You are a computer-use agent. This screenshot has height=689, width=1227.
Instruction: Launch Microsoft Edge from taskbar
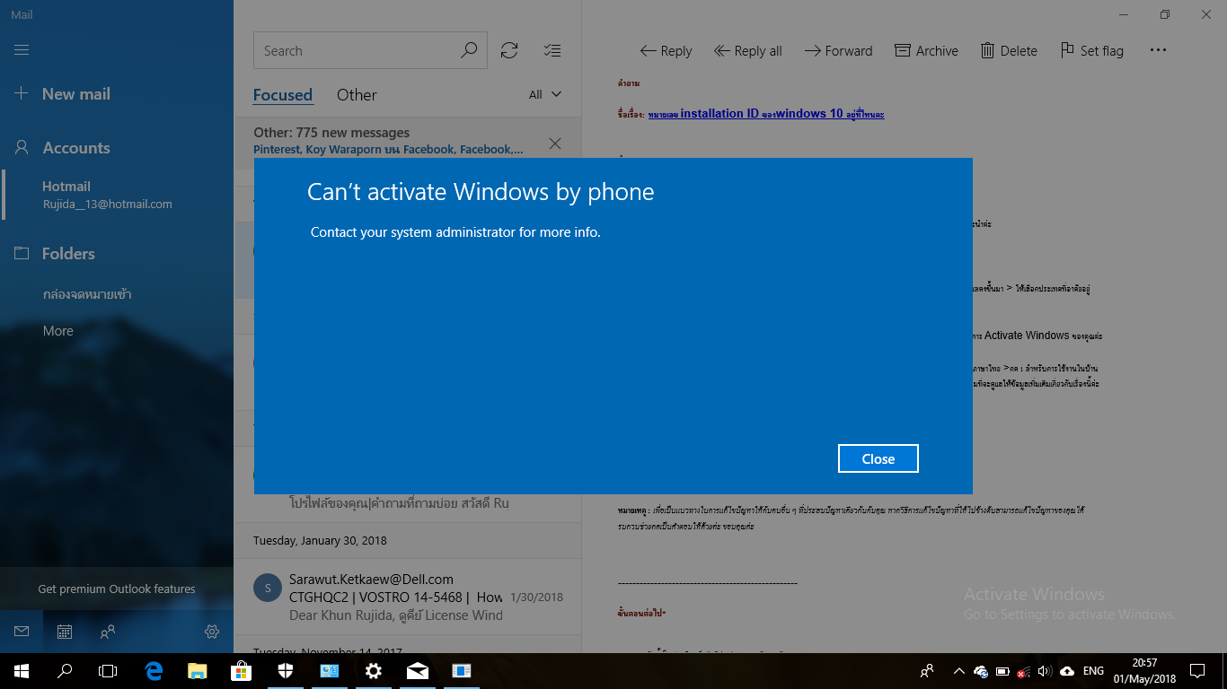pyautogui.click(x=154, y=671)
